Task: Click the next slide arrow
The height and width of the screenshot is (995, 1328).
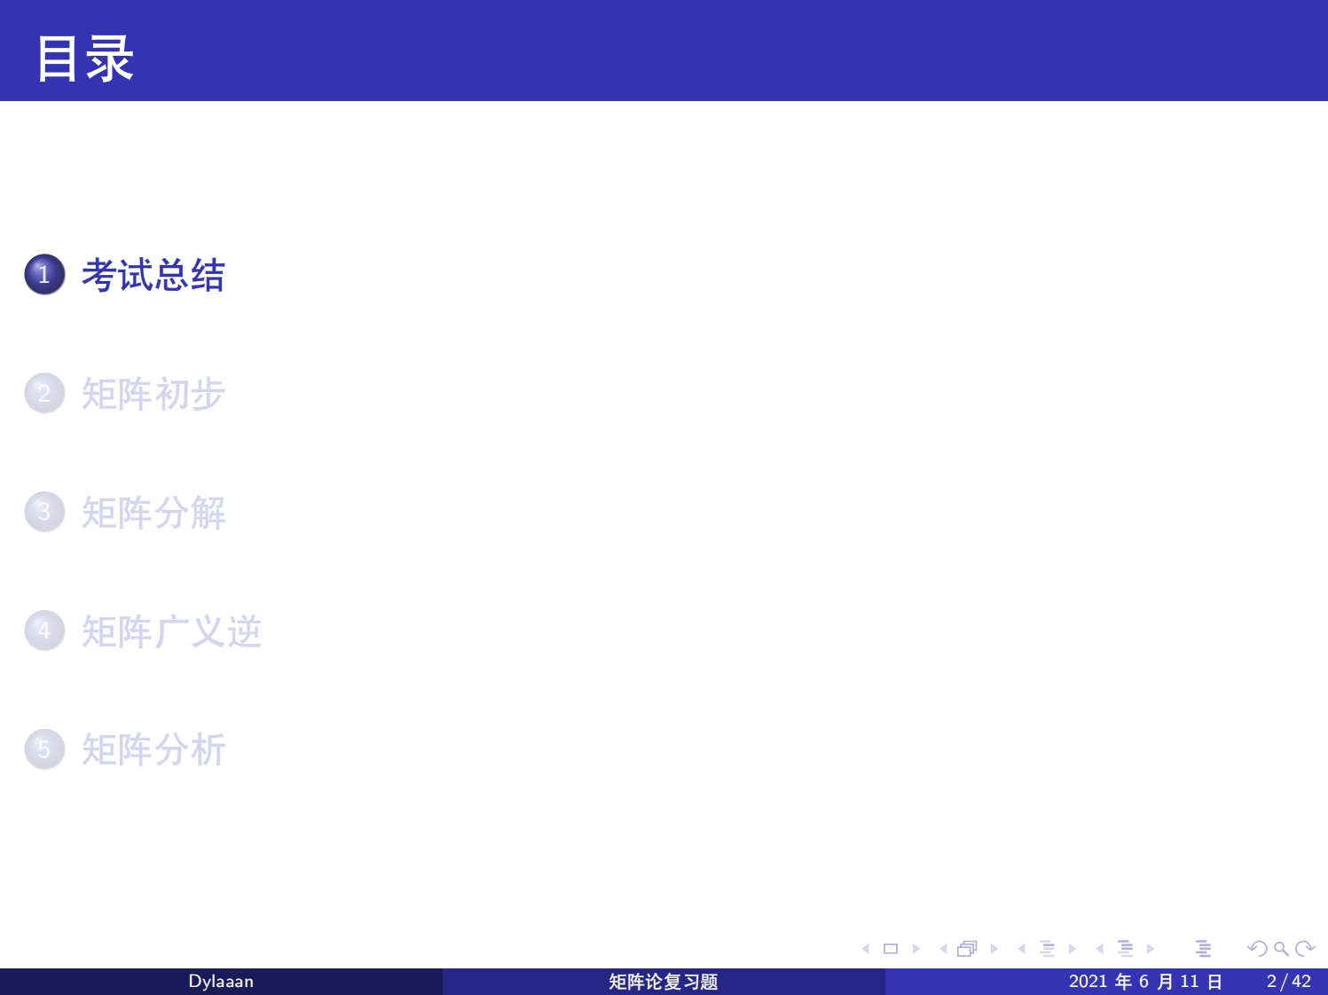Action: pyautogui.click(x=916, y=949)
